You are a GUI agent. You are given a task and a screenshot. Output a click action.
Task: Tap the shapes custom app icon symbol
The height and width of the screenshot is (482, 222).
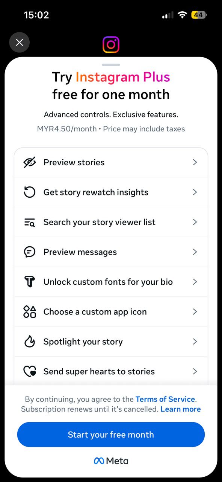(29, 312)
